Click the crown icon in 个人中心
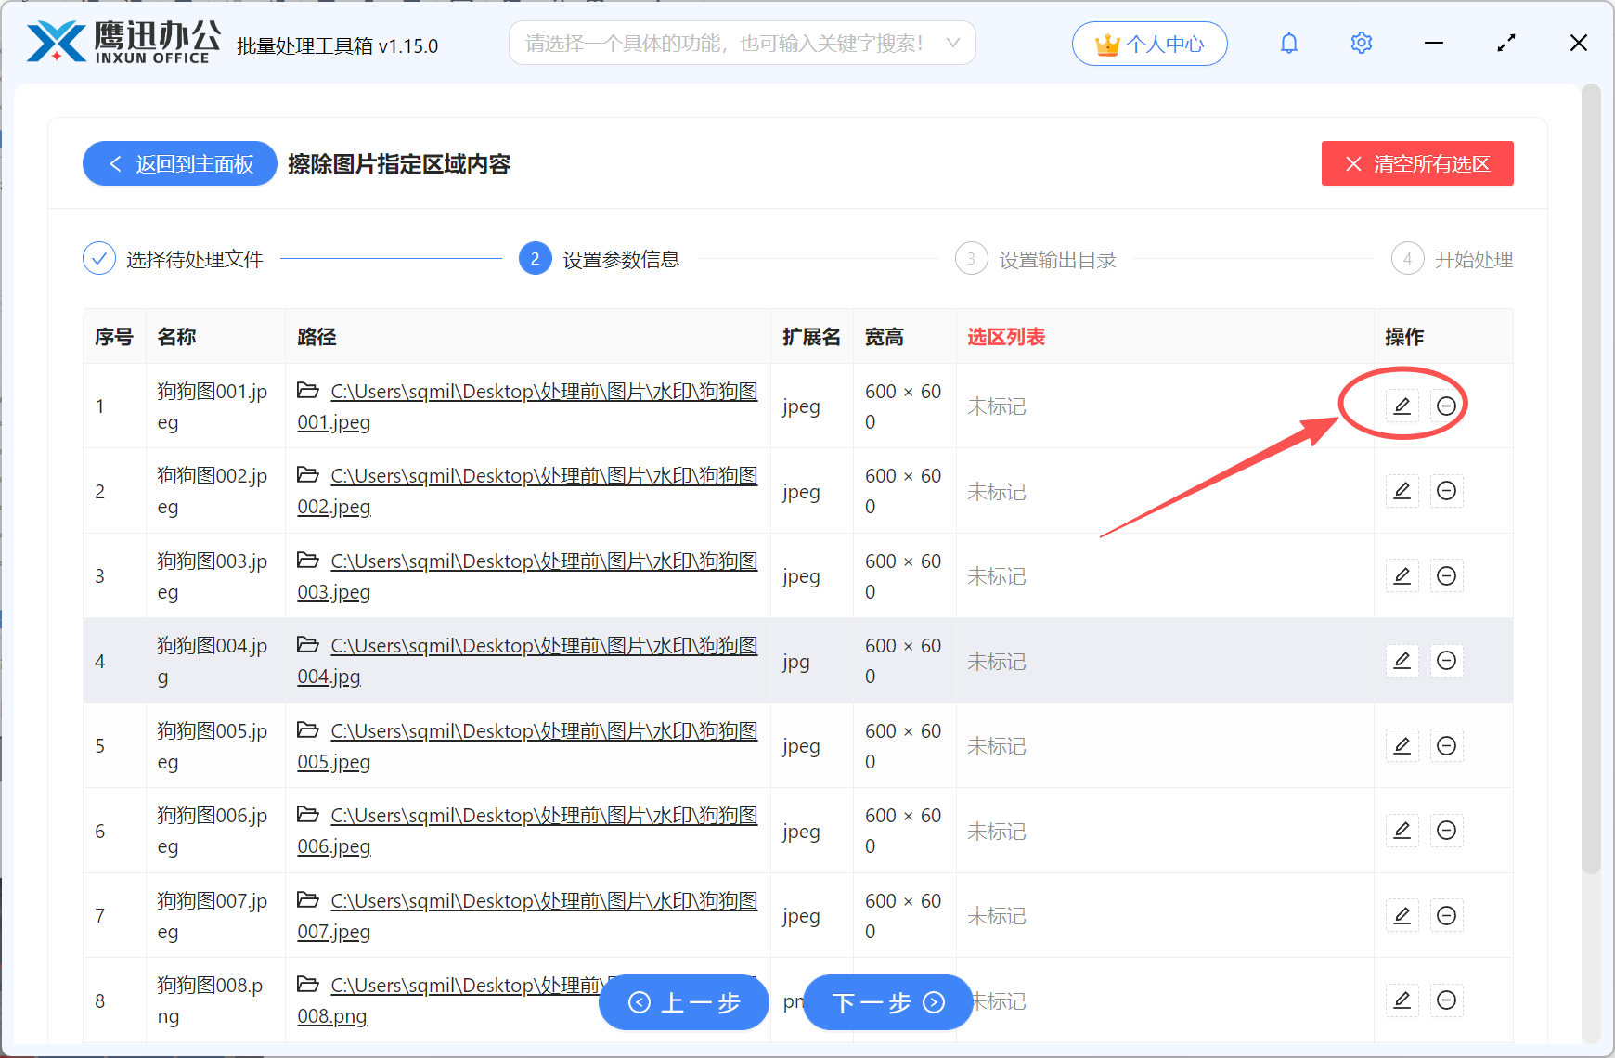This screenshot has width=1615, height=1058. [1105, 43]
